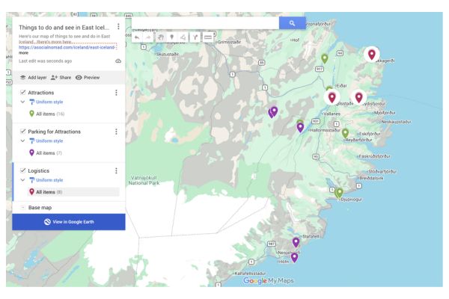Select the add marker tool
The height and width of the screenshot is (299, 449).
[172, 37]
